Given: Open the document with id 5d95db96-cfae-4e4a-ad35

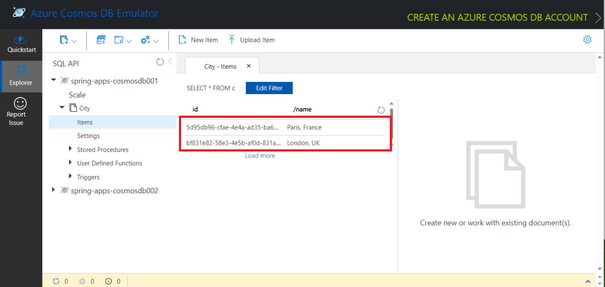Looking at the screenshot, I should coord(232,127).
